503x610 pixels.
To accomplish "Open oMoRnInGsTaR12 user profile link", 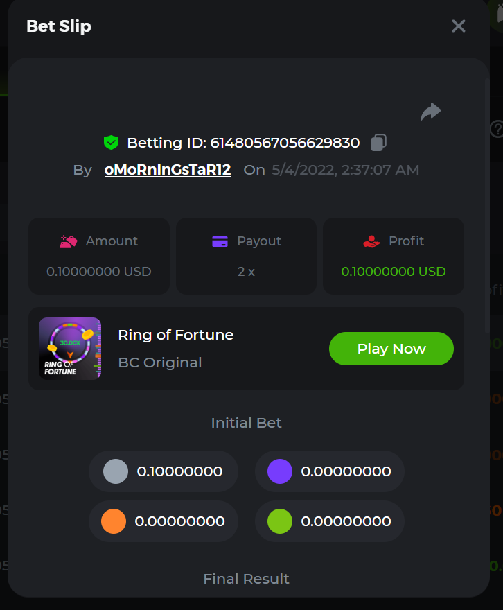I will click(168, 170).
